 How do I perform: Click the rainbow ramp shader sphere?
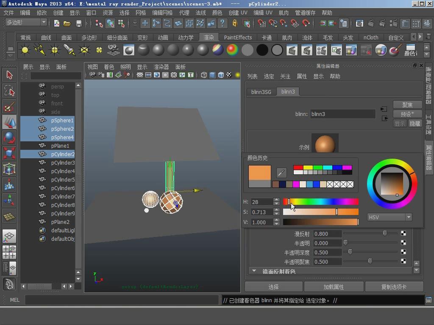[232, 50]
